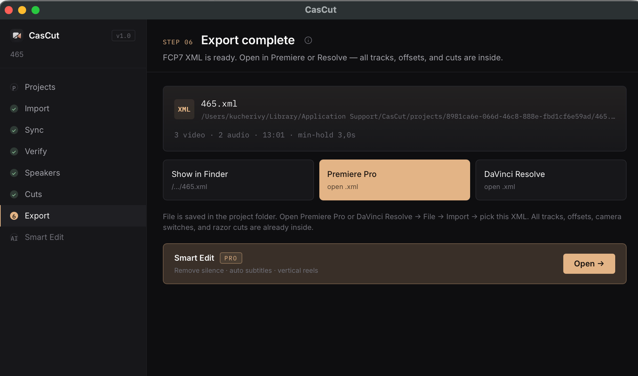Open the XML in Premiere Pro
The height and width of the screenshot is (376, 638).
[395, 180]
